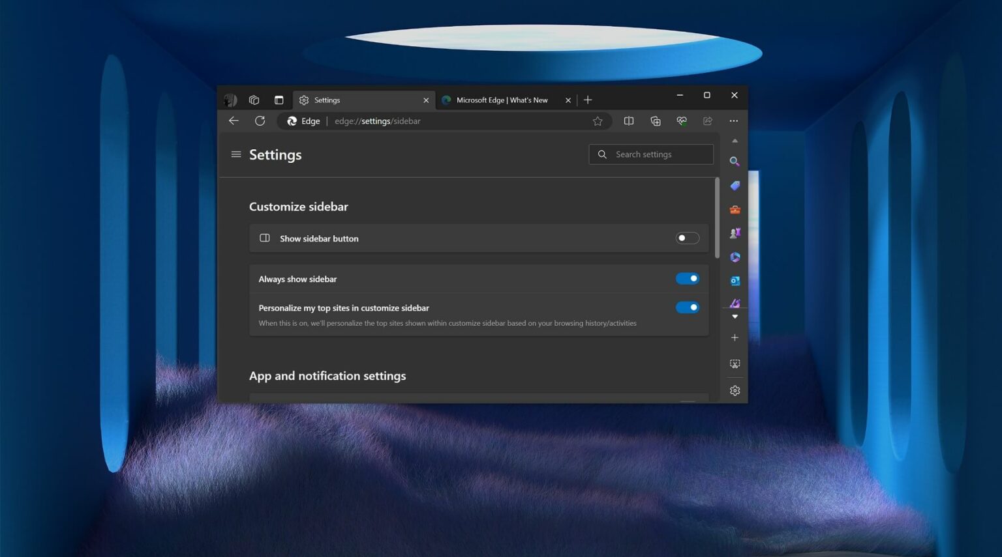
Task: Enable the Show sidebar button toggle
Action: click(686, 238)
